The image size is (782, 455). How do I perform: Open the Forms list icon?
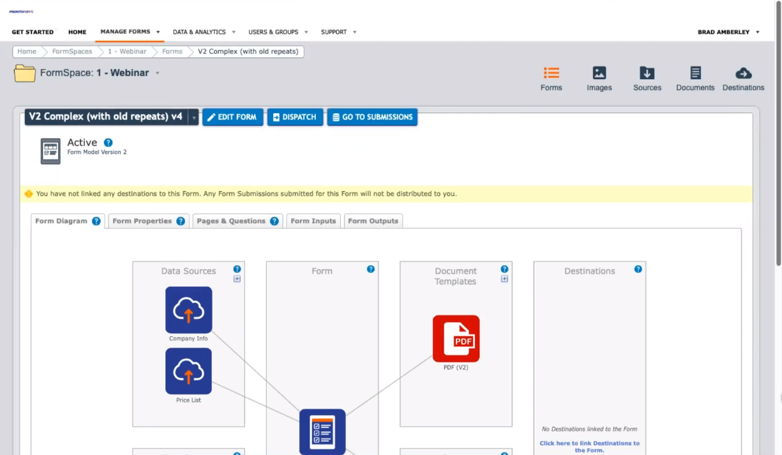pos(551,73)
